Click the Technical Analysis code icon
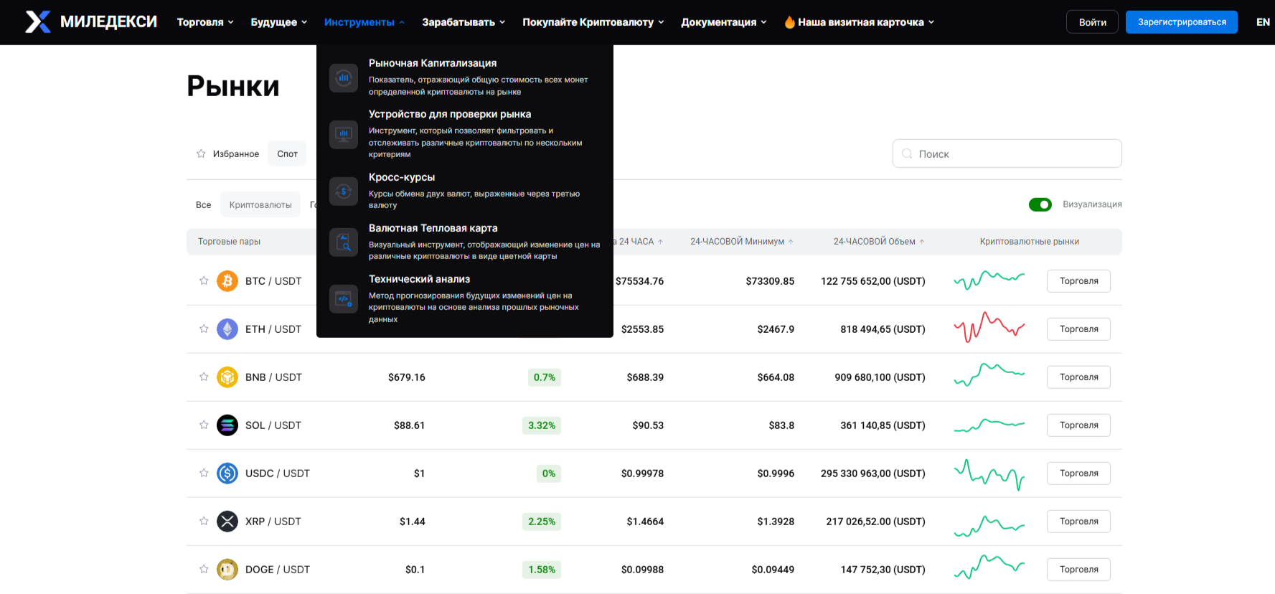The width and height of the screenshot is (1275, 594). 344,299
